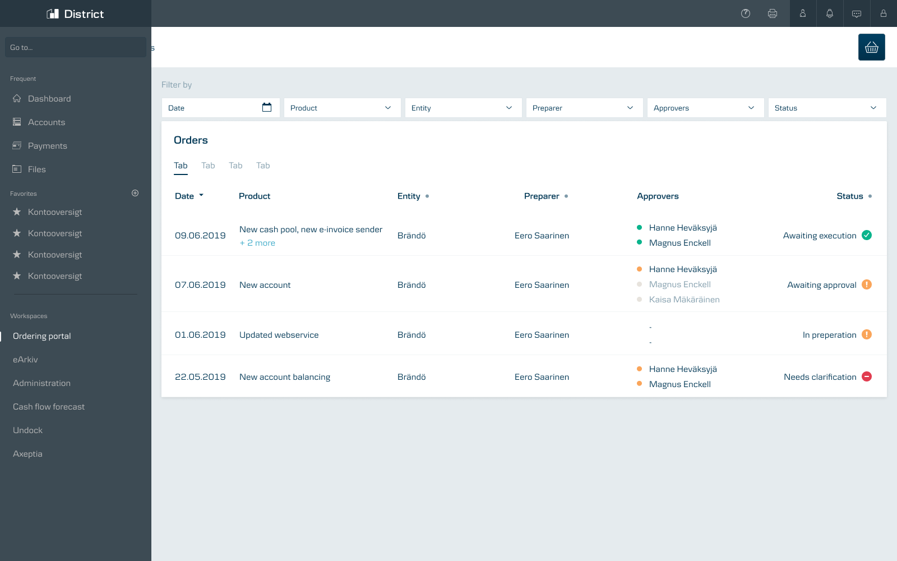Click 'In preperation' status text
The image size is (897, 561).
coord(829,335)
